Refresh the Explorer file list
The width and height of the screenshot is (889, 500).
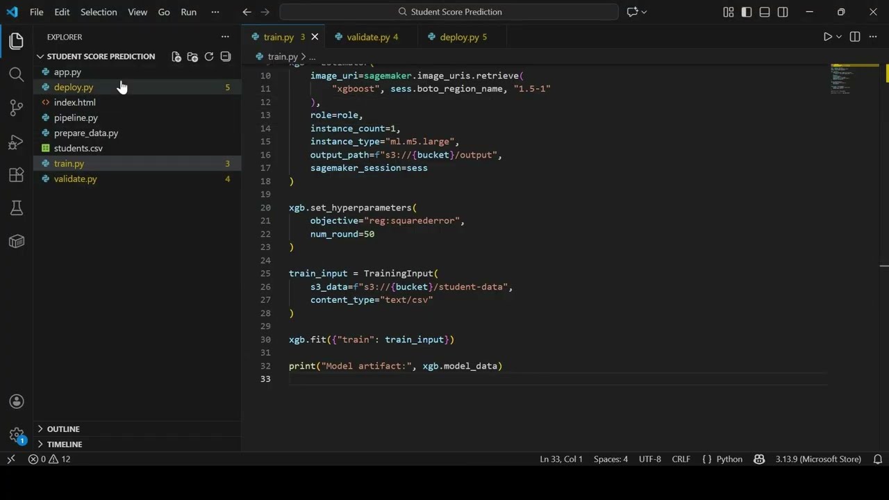click(209, 57)
